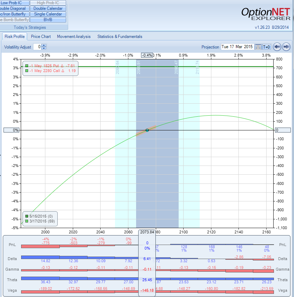Click the Projection date field
The height and width of the screenshot is (297, 294).
click(237, 47)
